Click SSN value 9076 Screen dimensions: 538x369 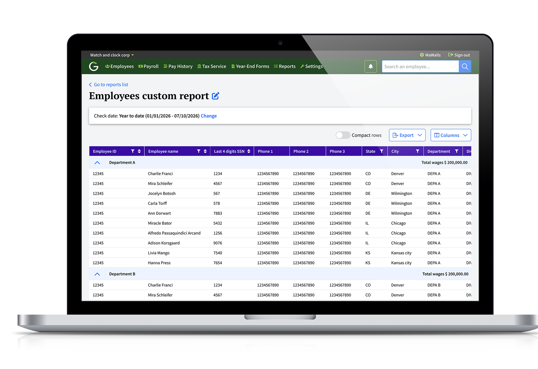(x=218, y=243)
